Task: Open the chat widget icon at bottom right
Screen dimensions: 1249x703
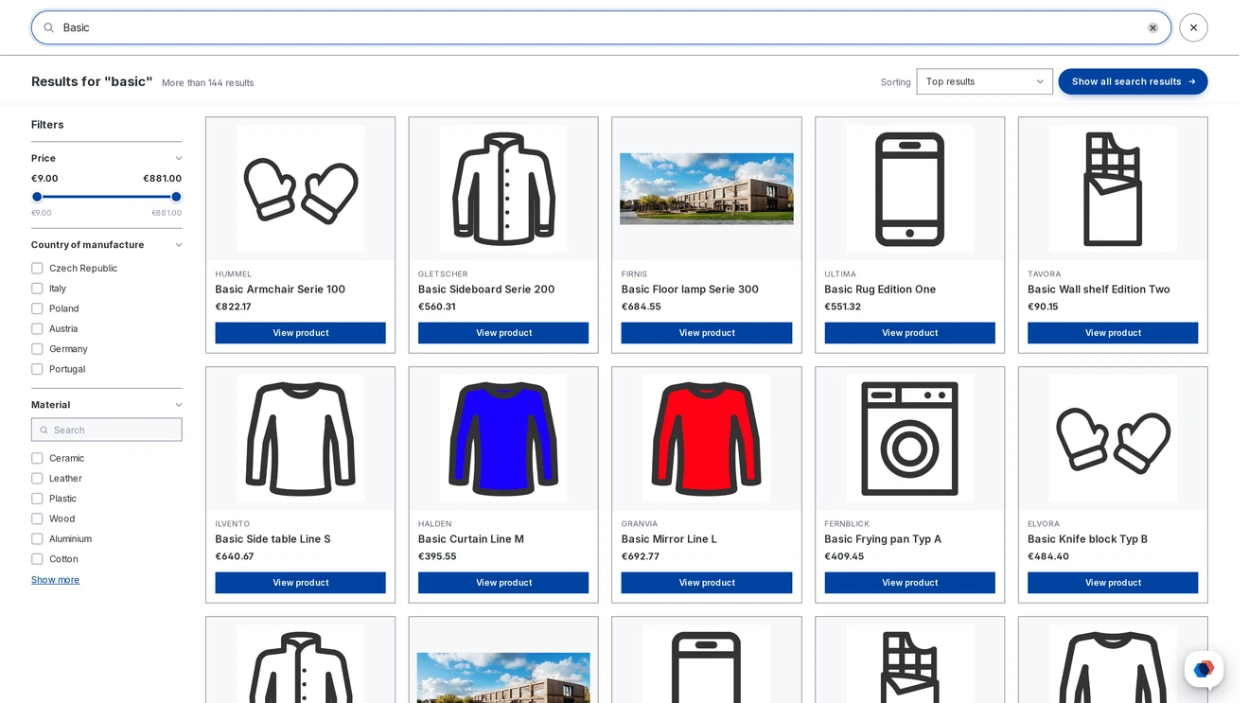Action: tap(1204, 669)
